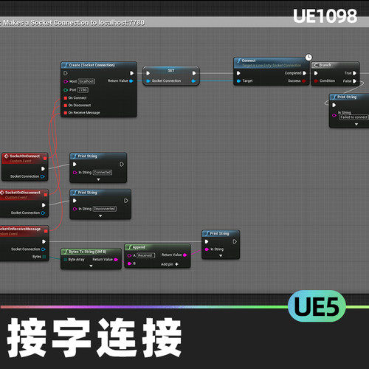The height and width of the screenshot is (369, 369).
Task: Edit the Host field containing localhost
Action: point(86,81)
